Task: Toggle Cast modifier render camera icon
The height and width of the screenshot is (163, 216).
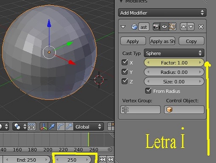Action: tap(156, 27)
